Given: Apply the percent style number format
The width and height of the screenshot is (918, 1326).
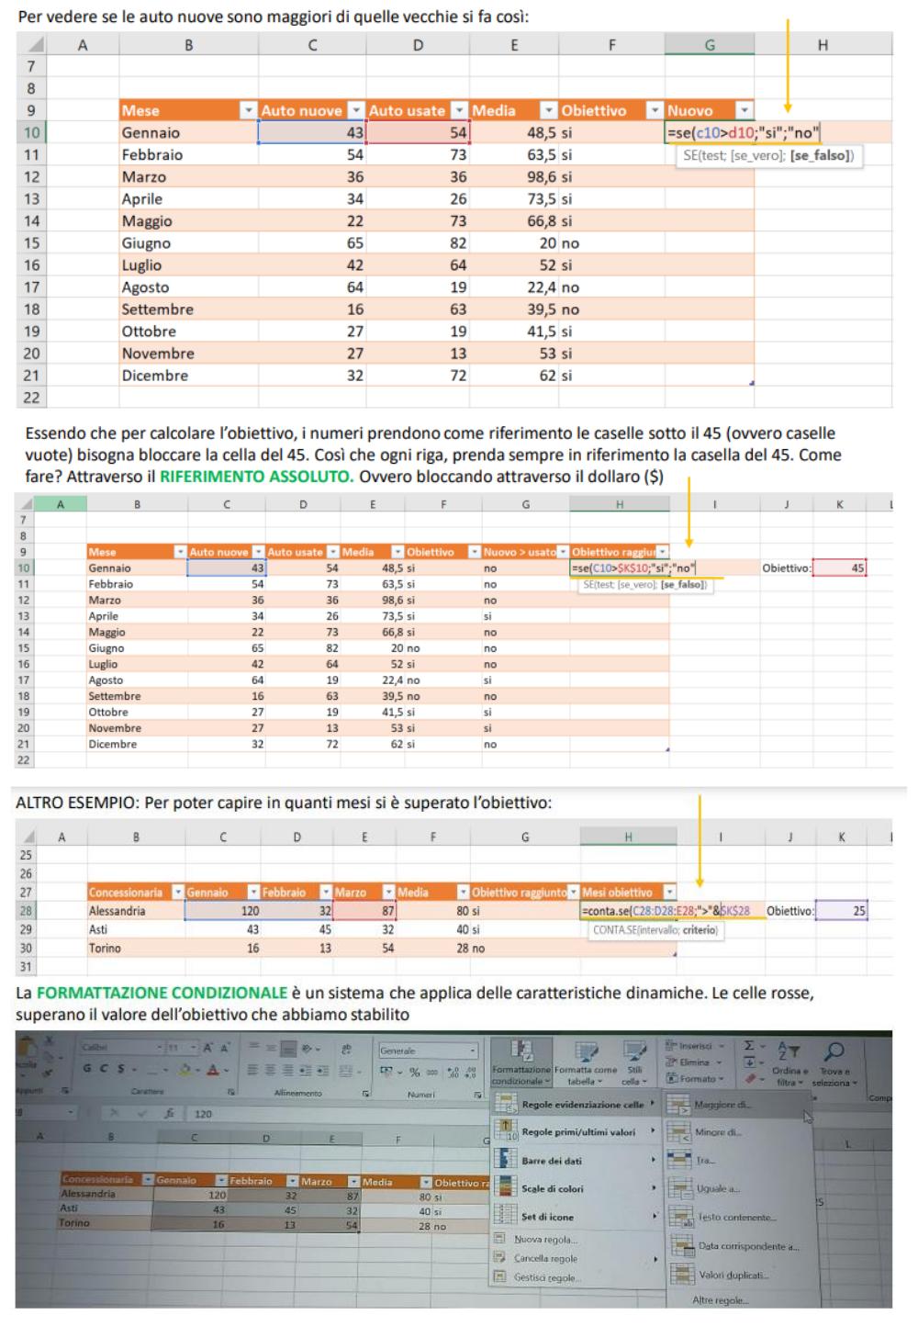Looking at the screenshot, I should [x=414, y=1072].
